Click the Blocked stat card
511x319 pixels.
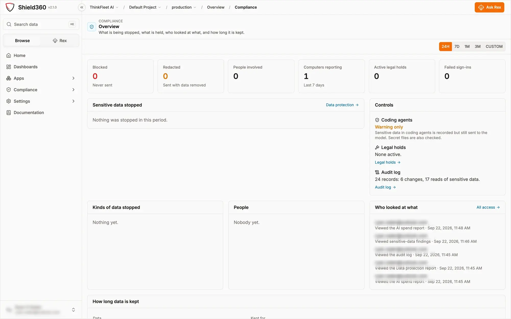coord(120,76)
